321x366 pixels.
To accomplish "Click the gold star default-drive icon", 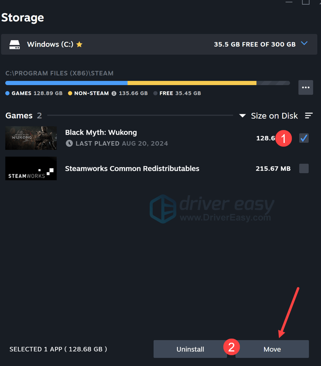I will (79, 44).
